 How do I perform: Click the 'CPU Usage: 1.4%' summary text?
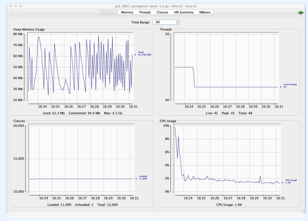(x=229, y=205)
